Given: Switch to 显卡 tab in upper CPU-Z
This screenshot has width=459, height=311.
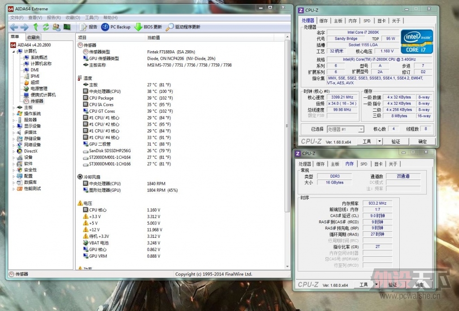Looking at the screenshot, I should point(381,21).
